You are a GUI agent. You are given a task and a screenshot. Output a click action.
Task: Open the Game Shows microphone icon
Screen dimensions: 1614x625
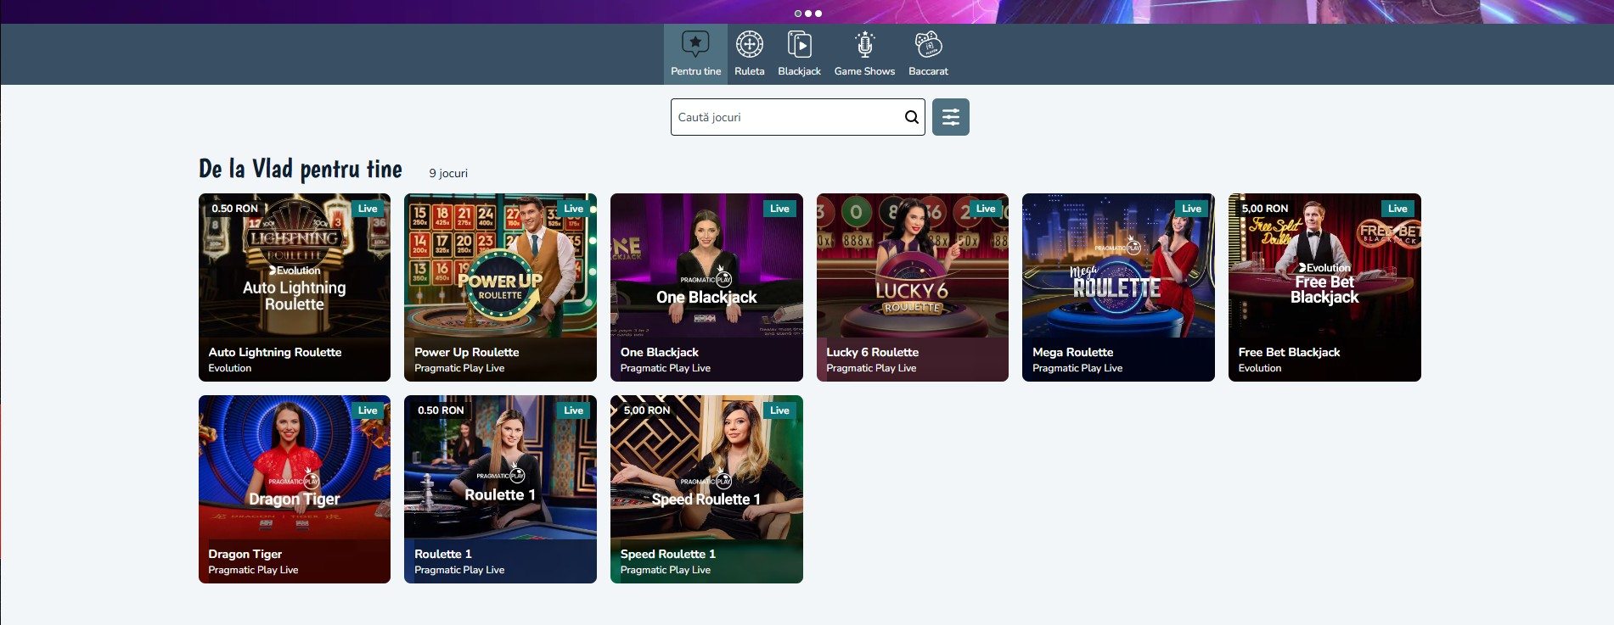[x=864, y=44]
